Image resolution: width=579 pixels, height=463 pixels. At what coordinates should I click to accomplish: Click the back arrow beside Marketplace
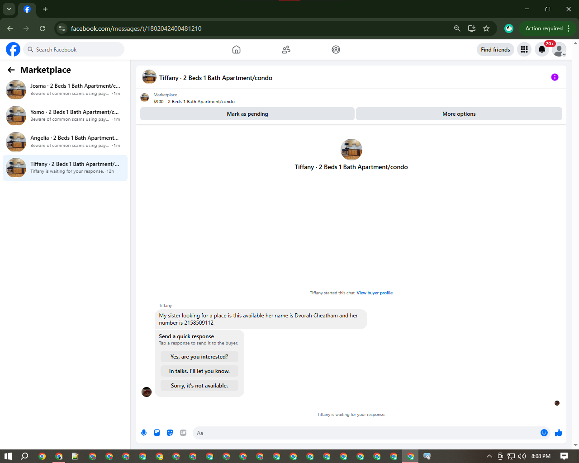click(11, 70)
